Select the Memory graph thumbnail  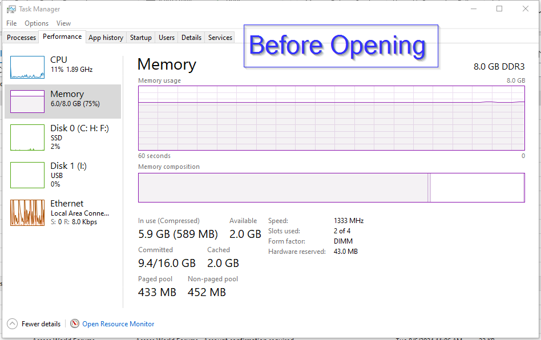click(x=27, y=101)
